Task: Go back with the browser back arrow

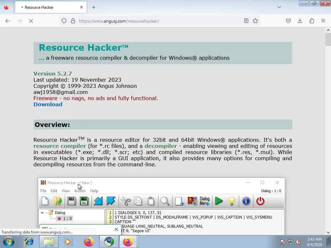Action: point(8,21)
